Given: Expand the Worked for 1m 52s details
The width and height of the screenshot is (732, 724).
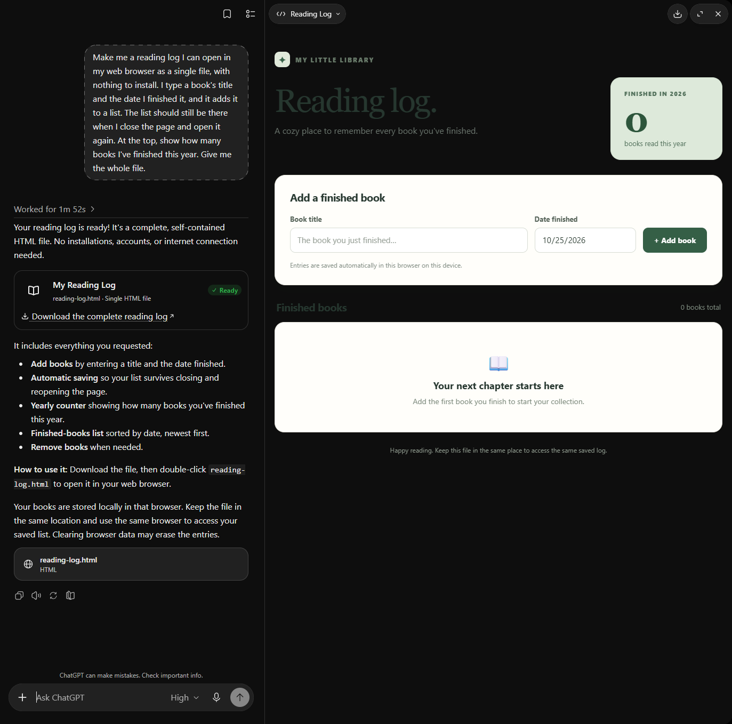Looking at the screenshot, I should (54, 209).
